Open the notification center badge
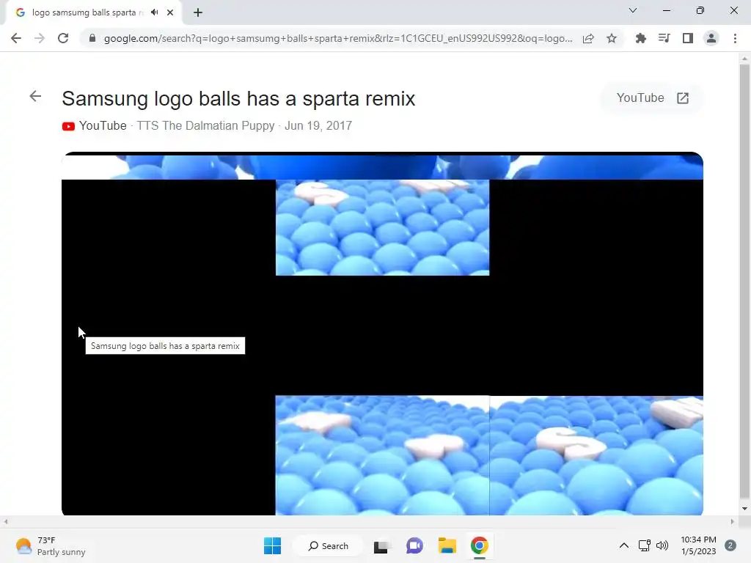The width and height of the screenshot is (751, 563). click(730, 545)
